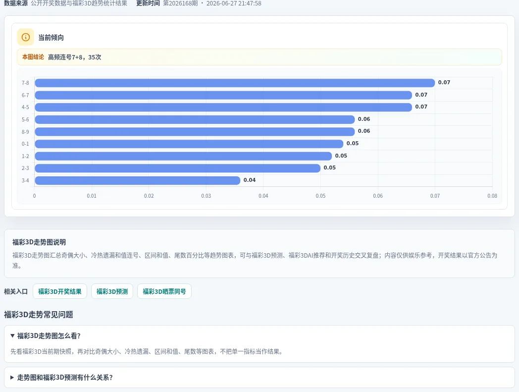Click the 2-3 bar in the chart
519x392 pixels.
tap(177, 168)
